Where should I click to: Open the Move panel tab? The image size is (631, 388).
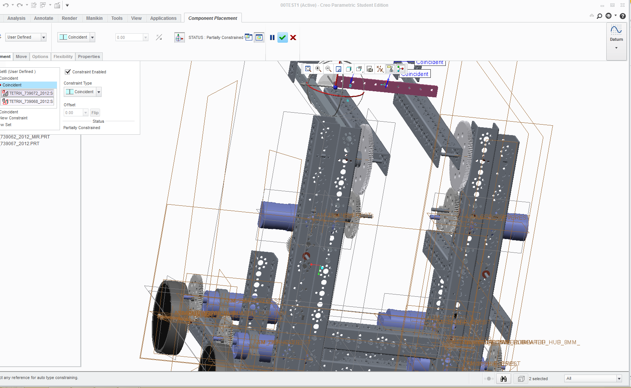pyautogui.click(x=21, y=56)
